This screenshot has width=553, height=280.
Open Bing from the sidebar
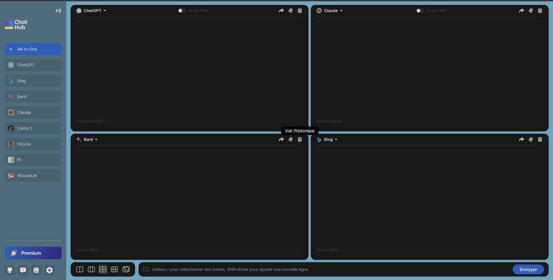(33, 81)
